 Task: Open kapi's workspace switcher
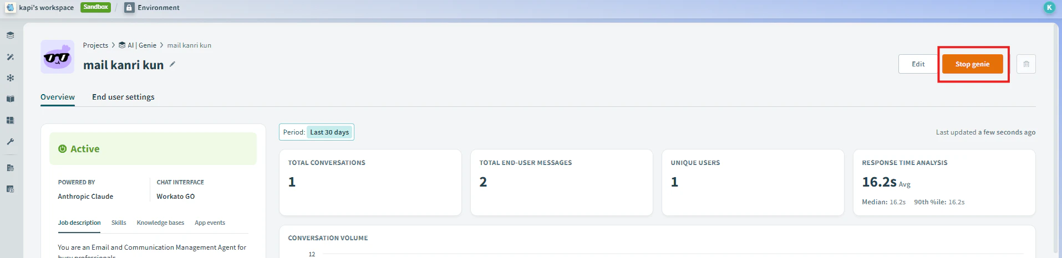(x=46, y=8)
